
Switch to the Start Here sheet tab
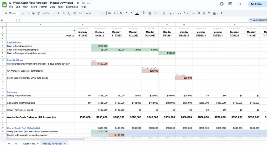point(29,144)
